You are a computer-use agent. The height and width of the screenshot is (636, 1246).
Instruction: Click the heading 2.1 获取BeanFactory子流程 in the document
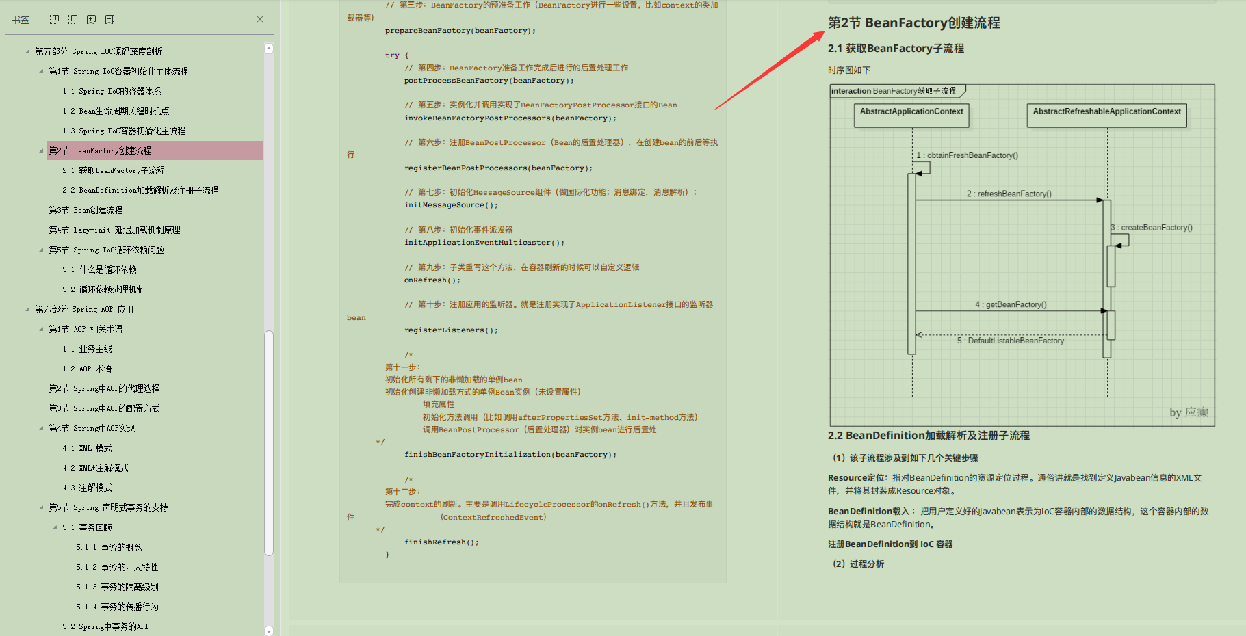pos(896,49)
